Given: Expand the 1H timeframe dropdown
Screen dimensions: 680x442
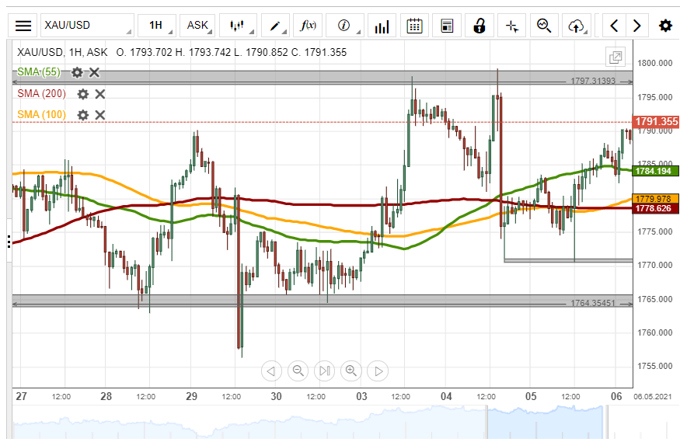Looking at the screenshot, I should (x=157, y=26).
